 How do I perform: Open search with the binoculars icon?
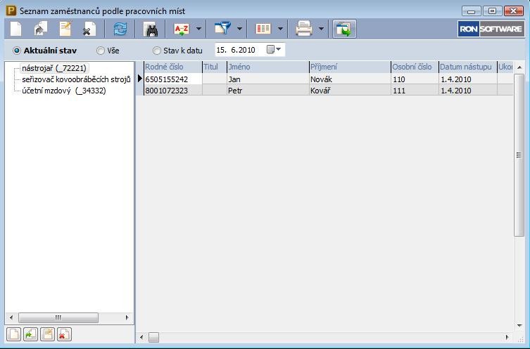(151, 29)
